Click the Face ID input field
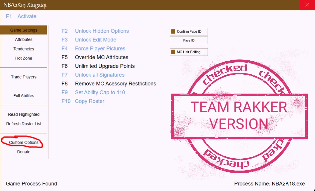 click(x=189, y=40)
